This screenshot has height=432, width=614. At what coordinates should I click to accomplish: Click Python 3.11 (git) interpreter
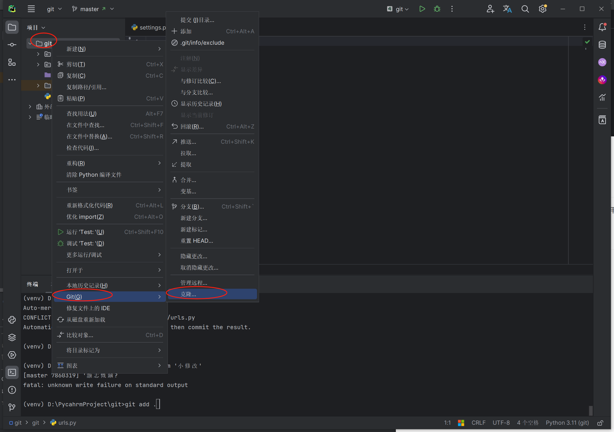567,423
